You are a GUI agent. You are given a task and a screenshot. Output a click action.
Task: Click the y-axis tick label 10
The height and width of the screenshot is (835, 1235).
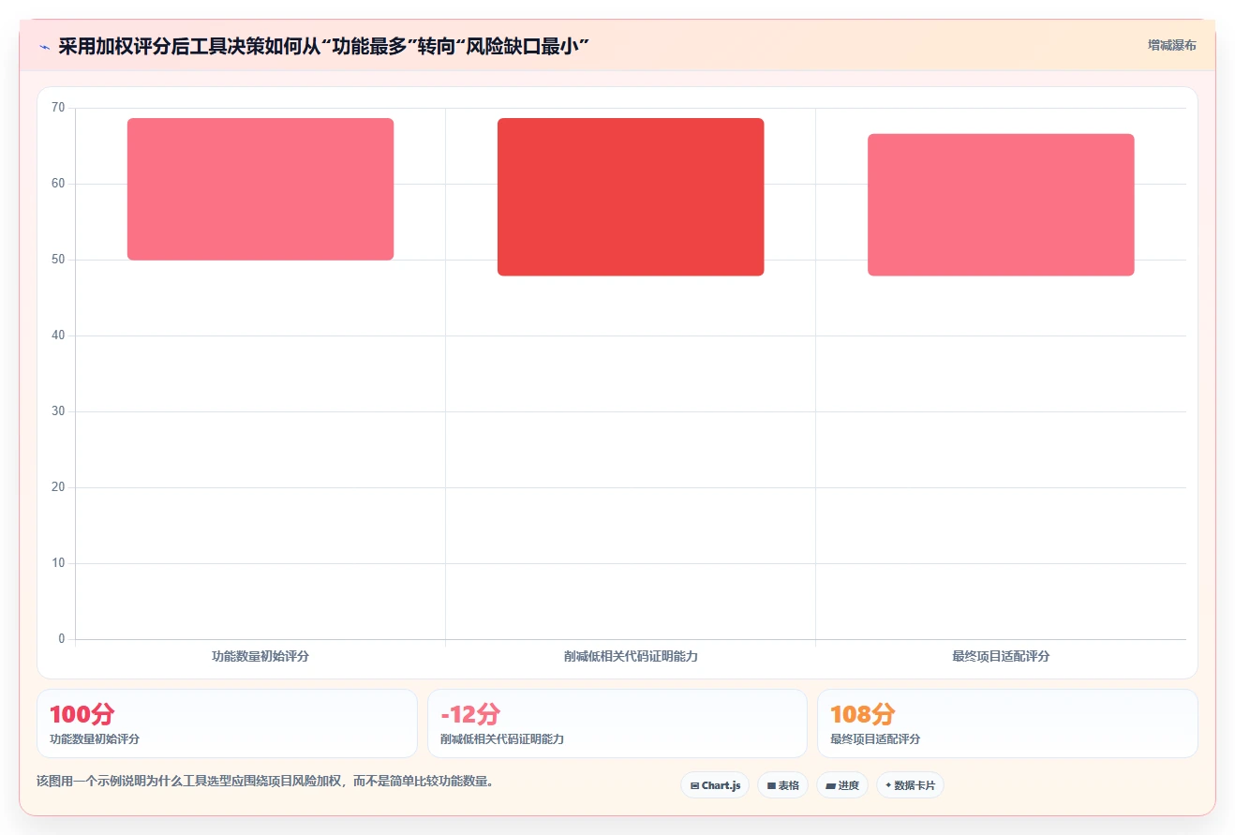tap(58, 563)
